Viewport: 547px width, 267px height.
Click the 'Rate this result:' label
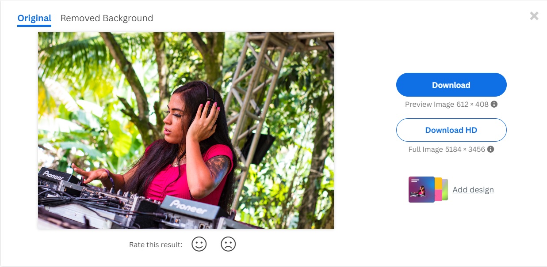click(x=156, y=244)
